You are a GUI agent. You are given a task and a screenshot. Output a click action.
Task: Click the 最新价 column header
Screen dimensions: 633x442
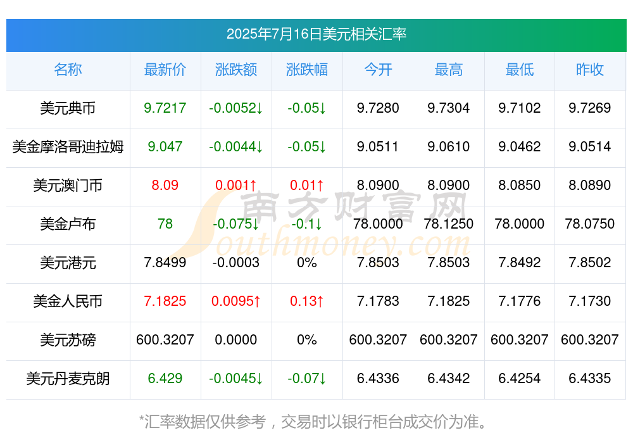(165, 70)
